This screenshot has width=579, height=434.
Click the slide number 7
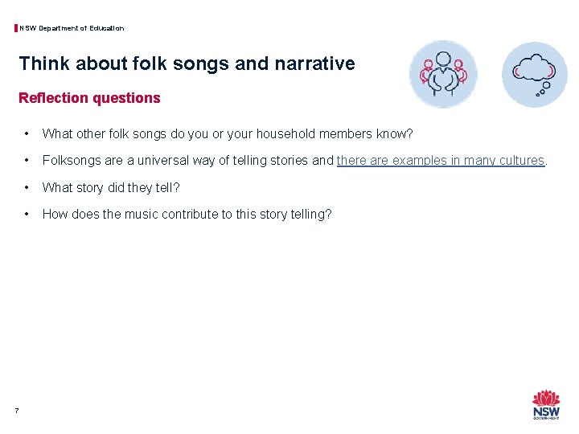[x=17, y=411]
